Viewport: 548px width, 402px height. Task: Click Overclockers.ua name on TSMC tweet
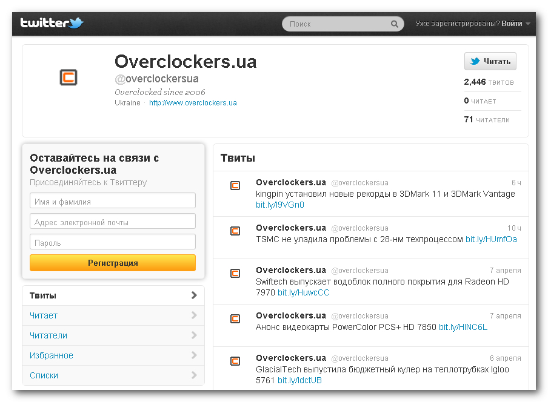[x=291, y=228]
